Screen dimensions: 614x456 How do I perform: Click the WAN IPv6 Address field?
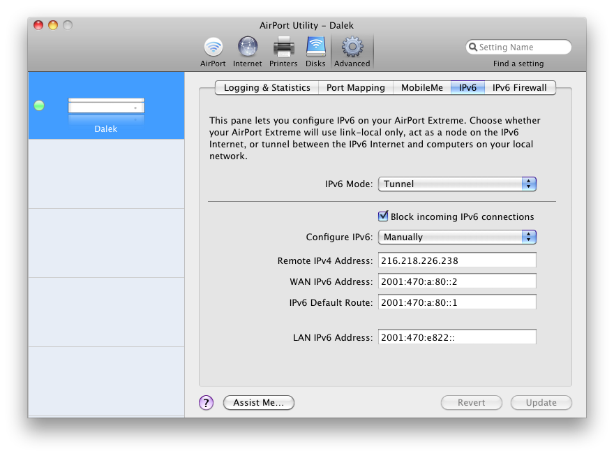(457, 281)
